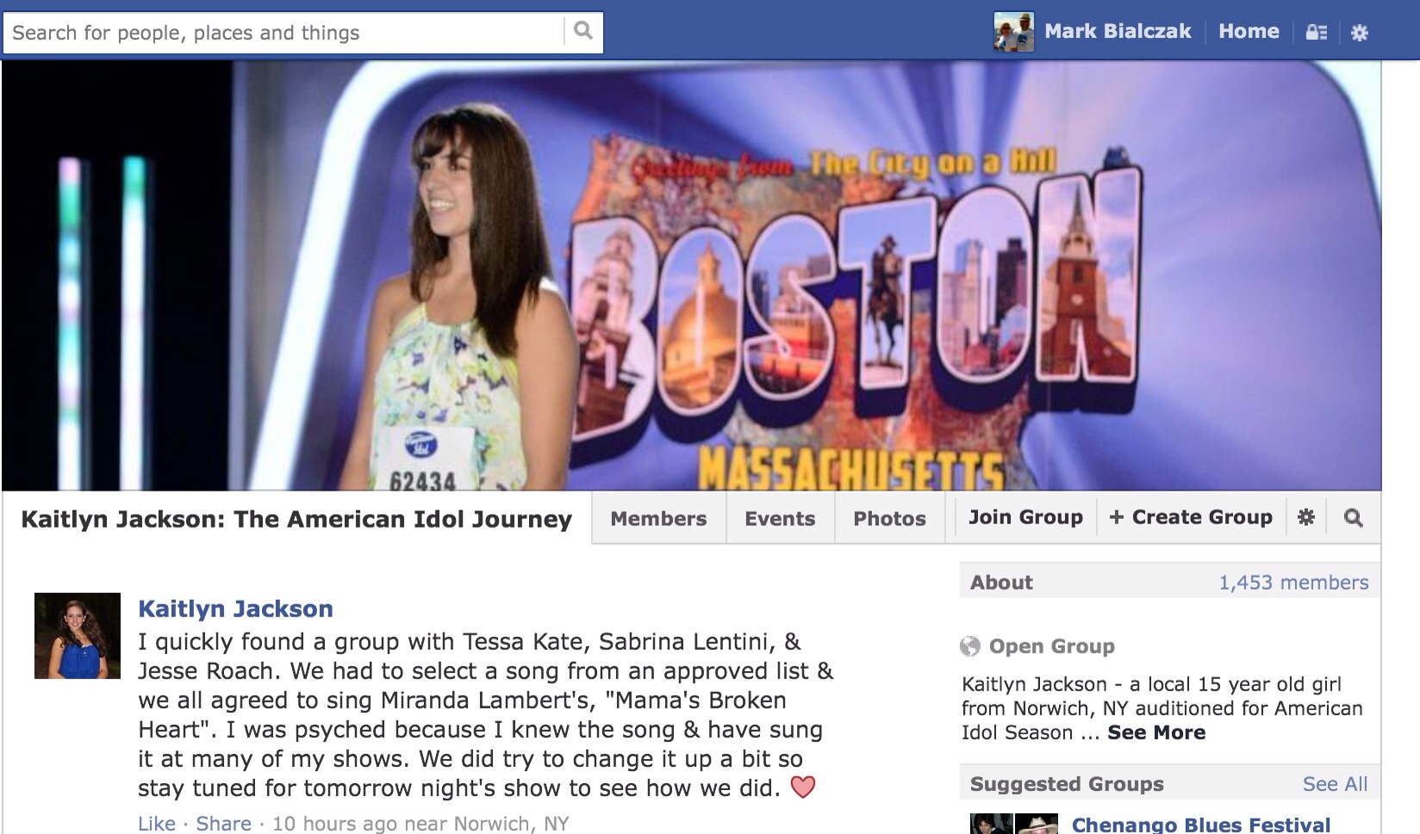Go to the Photos tab

point(889,518)
